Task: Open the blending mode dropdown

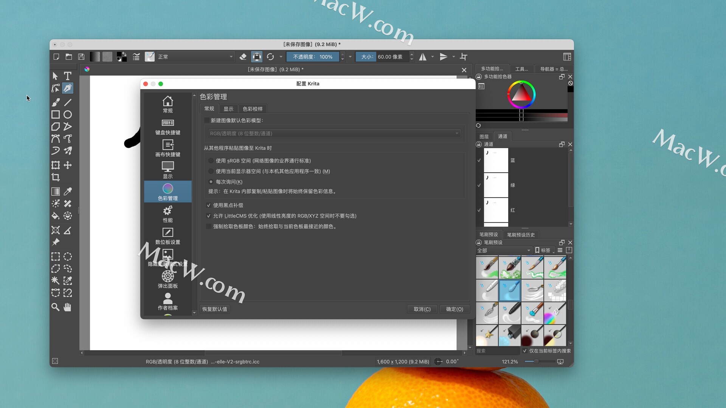Action: coord(195,57)
